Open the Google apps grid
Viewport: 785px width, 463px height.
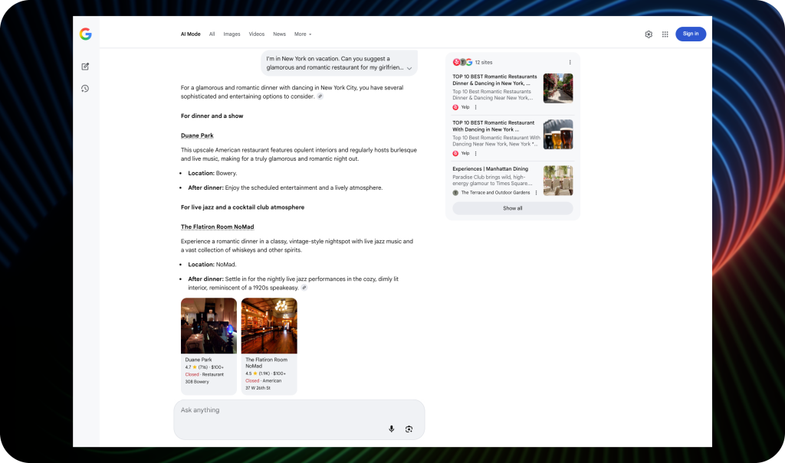(665, 34)
